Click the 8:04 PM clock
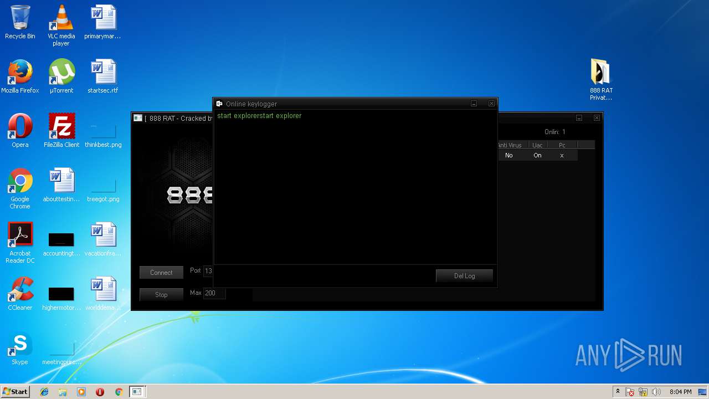The height and width of the screenshot is (399, 709). coord(680,392)
